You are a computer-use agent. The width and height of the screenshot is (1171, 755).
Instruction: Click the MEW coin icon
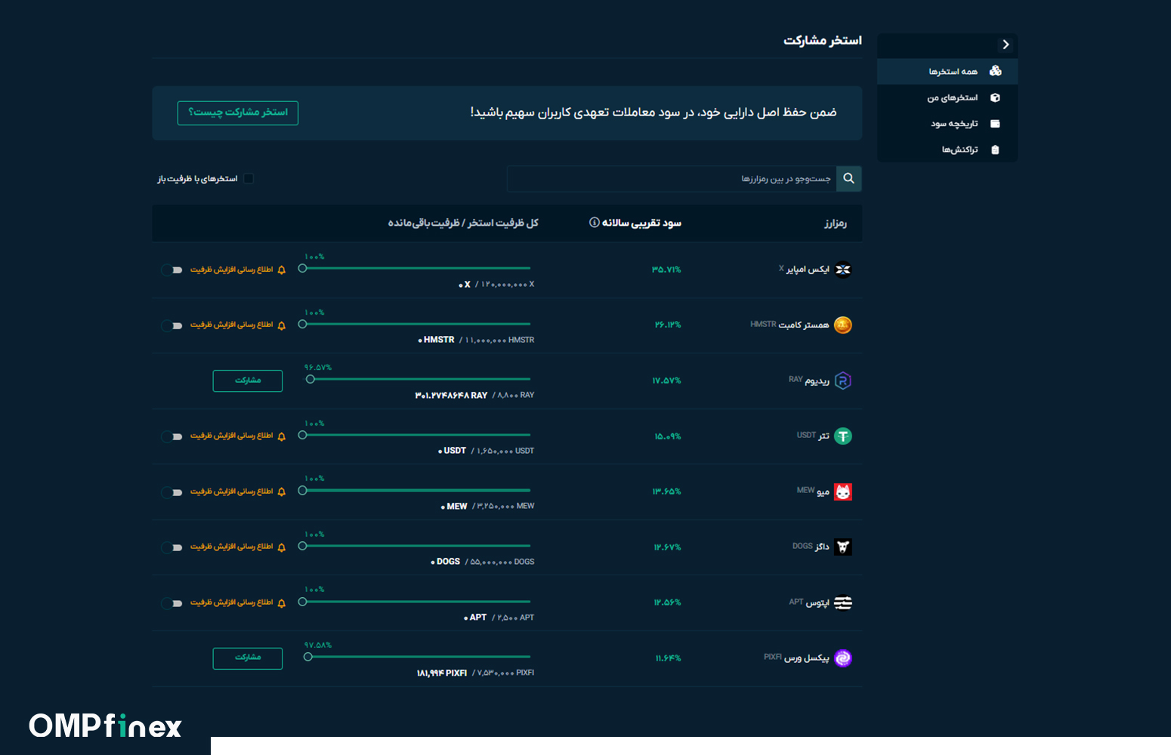click(843, 492)
